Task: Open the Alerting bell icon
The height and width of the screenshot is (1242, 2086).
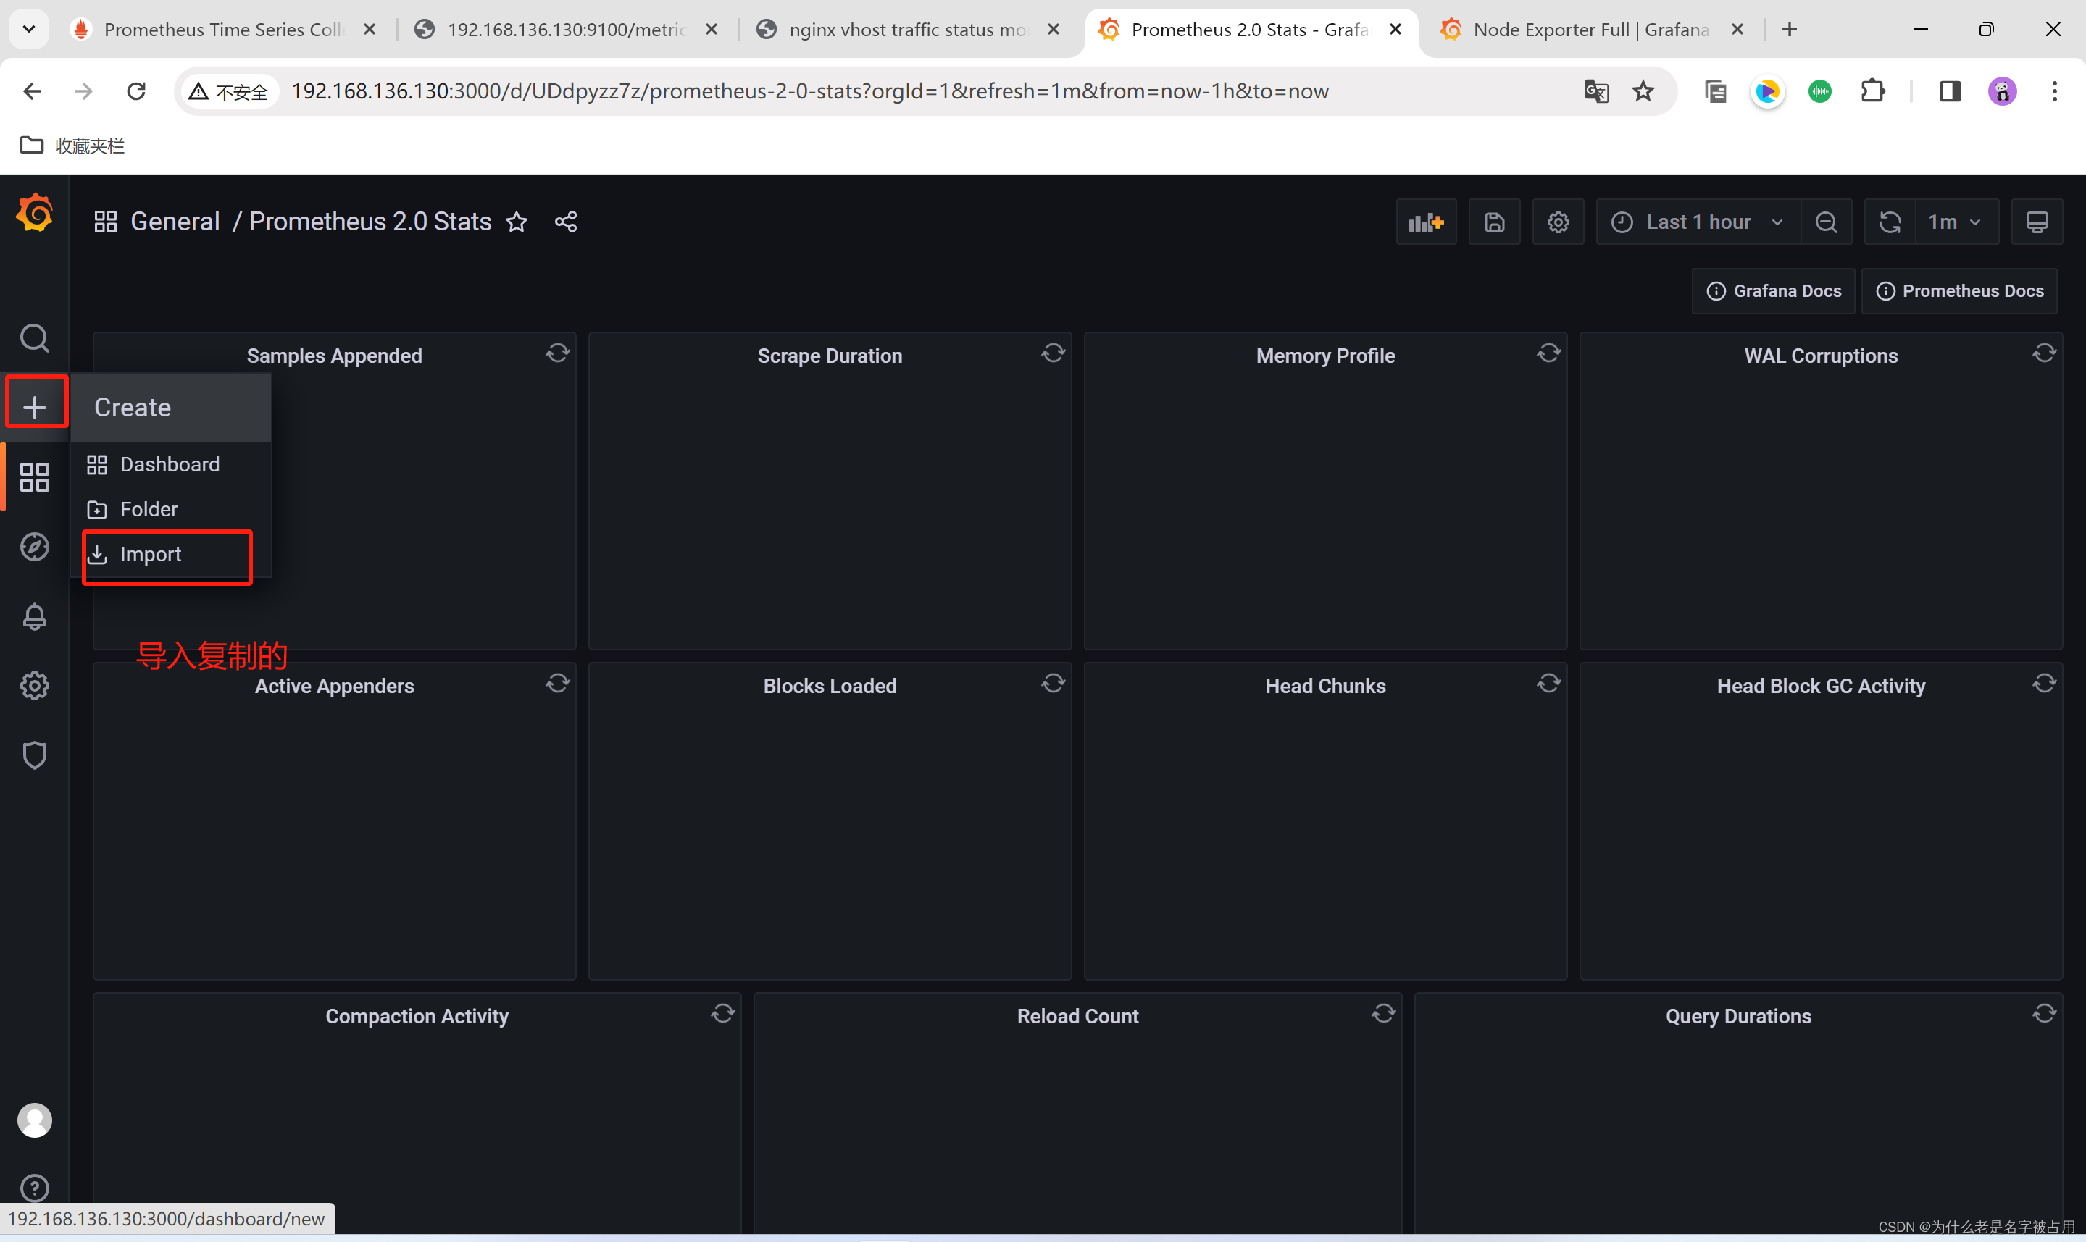Action: tap(34, 617)
